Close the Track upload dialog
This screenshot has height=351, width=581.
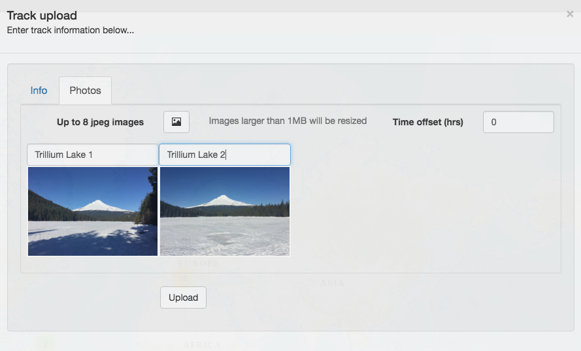(570, 14)
